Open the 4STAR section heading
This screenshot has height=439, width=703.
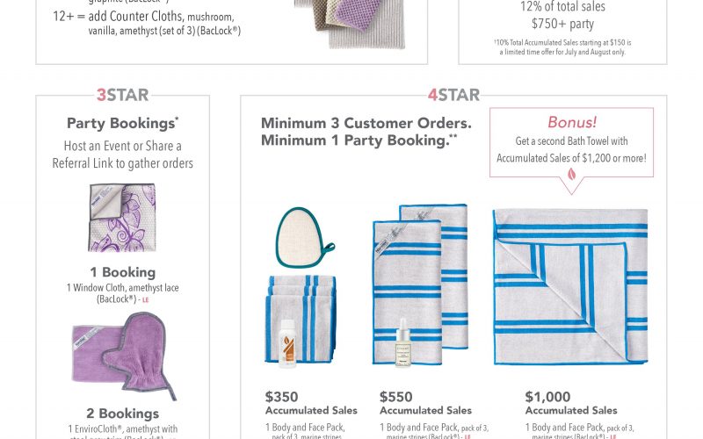[453, 95]
